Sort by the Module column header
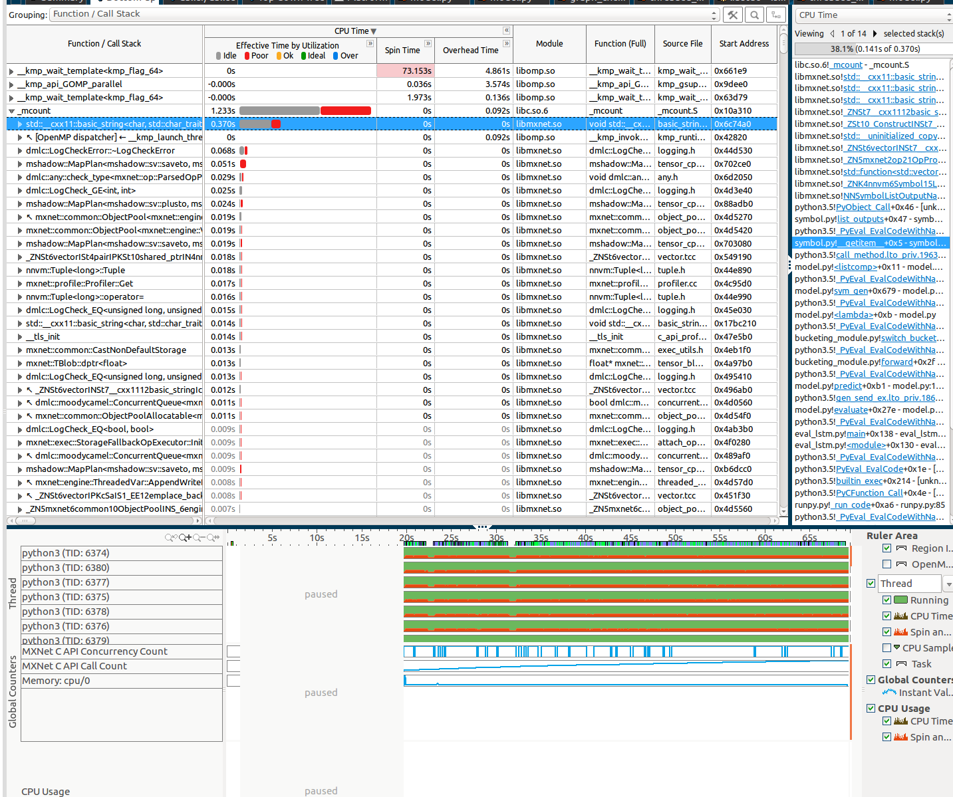Viewport: 953px width, 797px height. (x=549, y=44)
